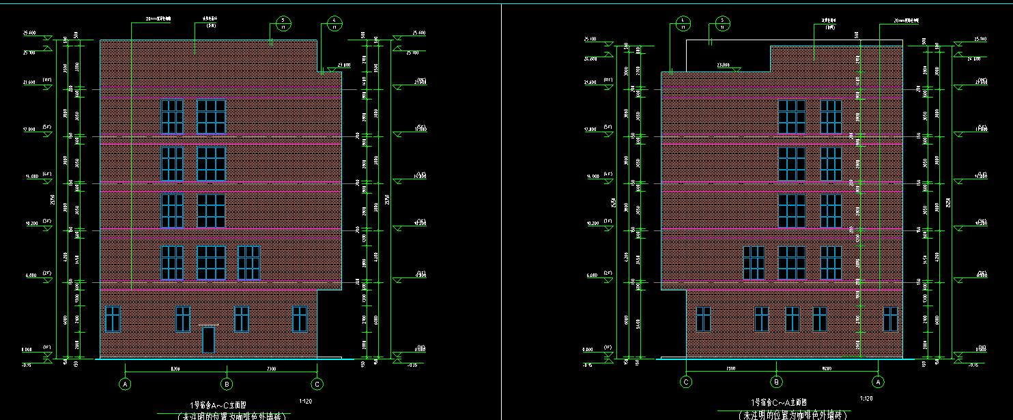Image resolution: width=1013 pixels, height=420 pixels.
Task: Click grid bubble A under the left elevation
Action: coord(125,385)
